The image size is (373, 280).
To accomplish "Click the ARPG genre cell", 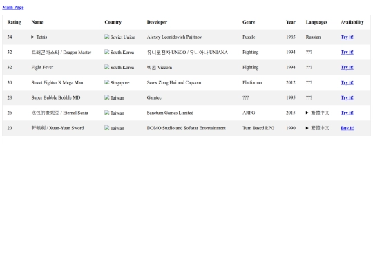I will pos(249,113).
